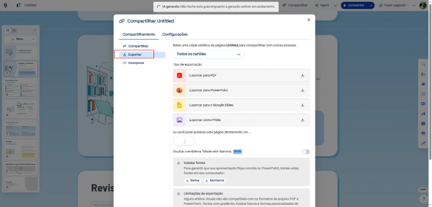Download the Montserrat font

coord(214,181)
